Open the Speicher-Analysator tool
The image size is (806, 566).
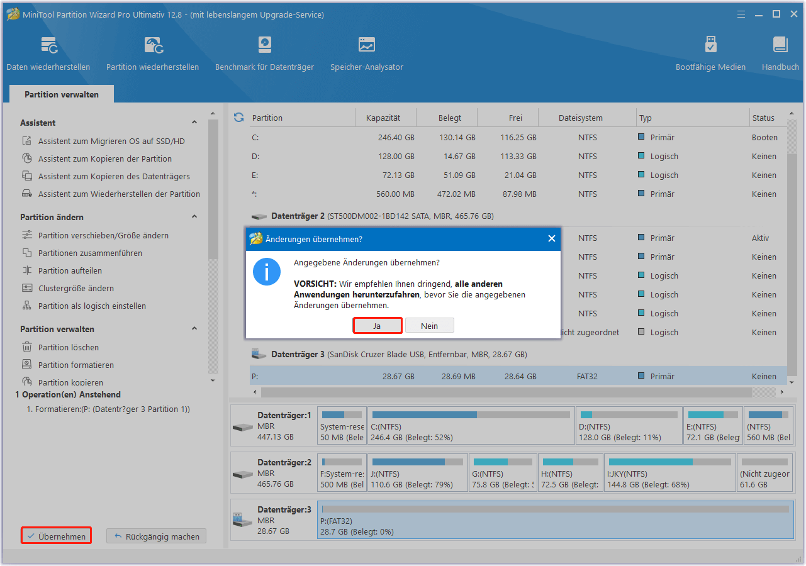click(x=367, y=53)
